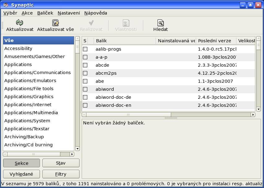Click section list scroll up arrow
Screen dimensions: 264x188
pos(77,39)
